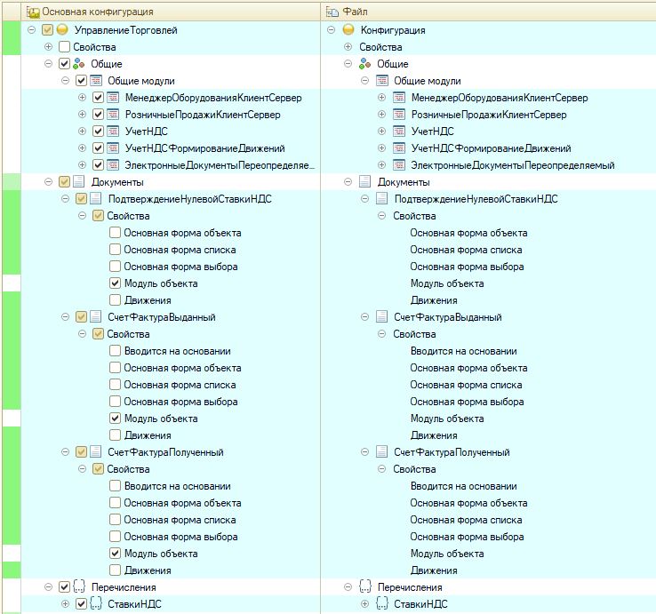Viewport: 656px width, 614px height.
Task: Select right Вводится на основании under СчетФактураПолученный
Action: point(463,486)
